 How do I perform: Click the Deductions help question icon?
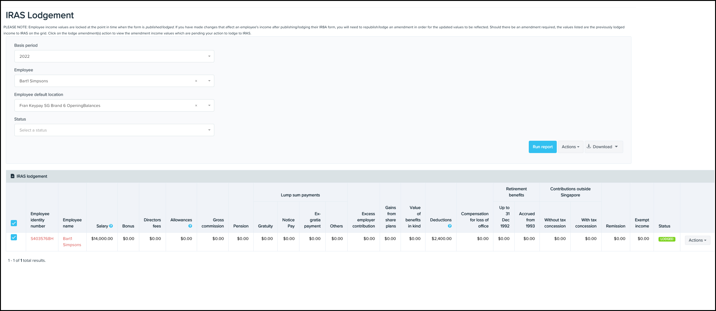449,226
